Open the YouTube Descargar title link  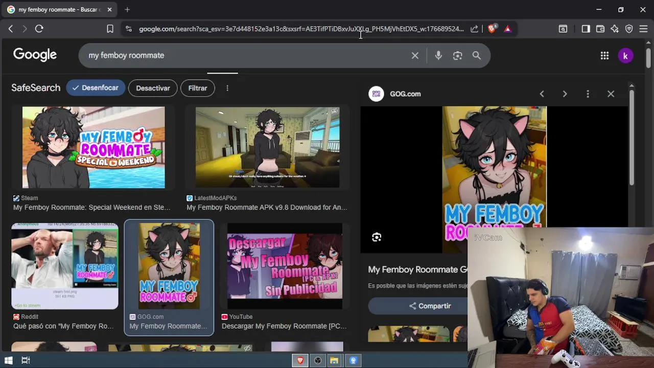(284, 326)
